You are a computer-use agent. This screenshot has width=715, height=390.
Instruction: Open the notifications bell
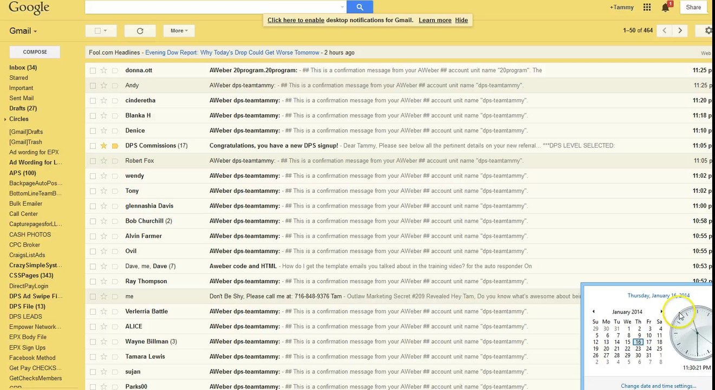click(666, 7)
